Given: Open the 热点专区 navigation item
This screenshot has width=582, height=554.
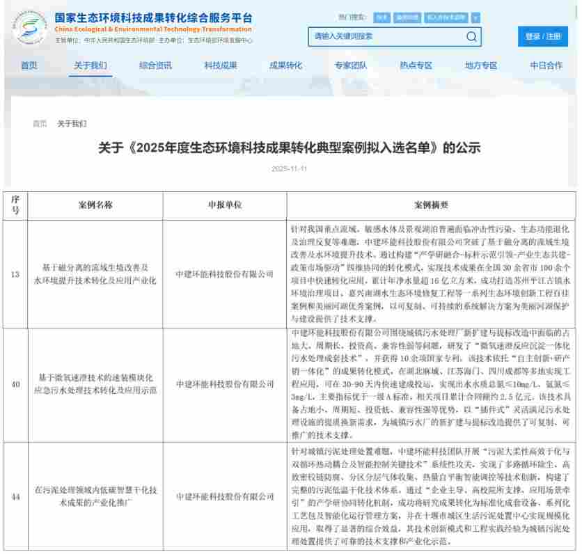Looking at the screenshot, I should point(416,65).
